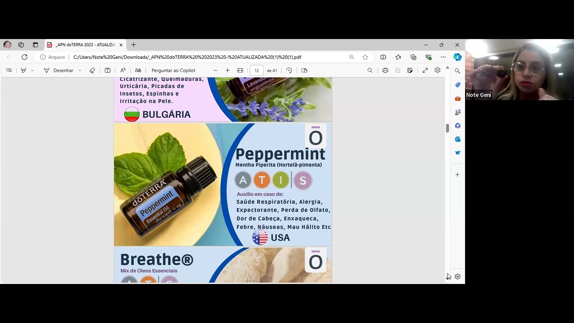The image size is (574, 323).
Task: Open Edge Settings and more menu
Action: (443, 57)
